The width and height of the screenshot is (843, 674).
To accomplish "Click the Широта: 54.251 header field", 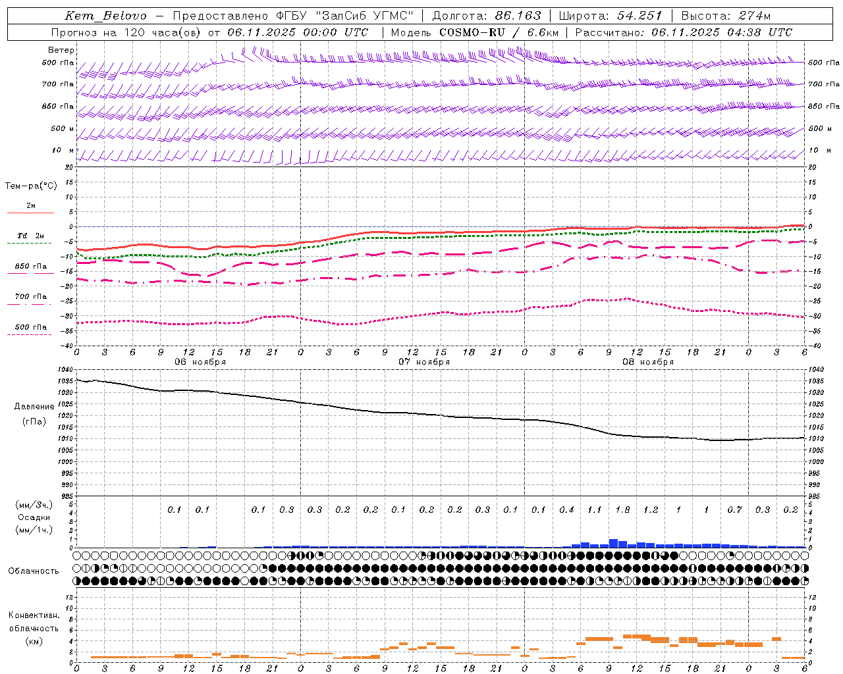I will (610, 16).
